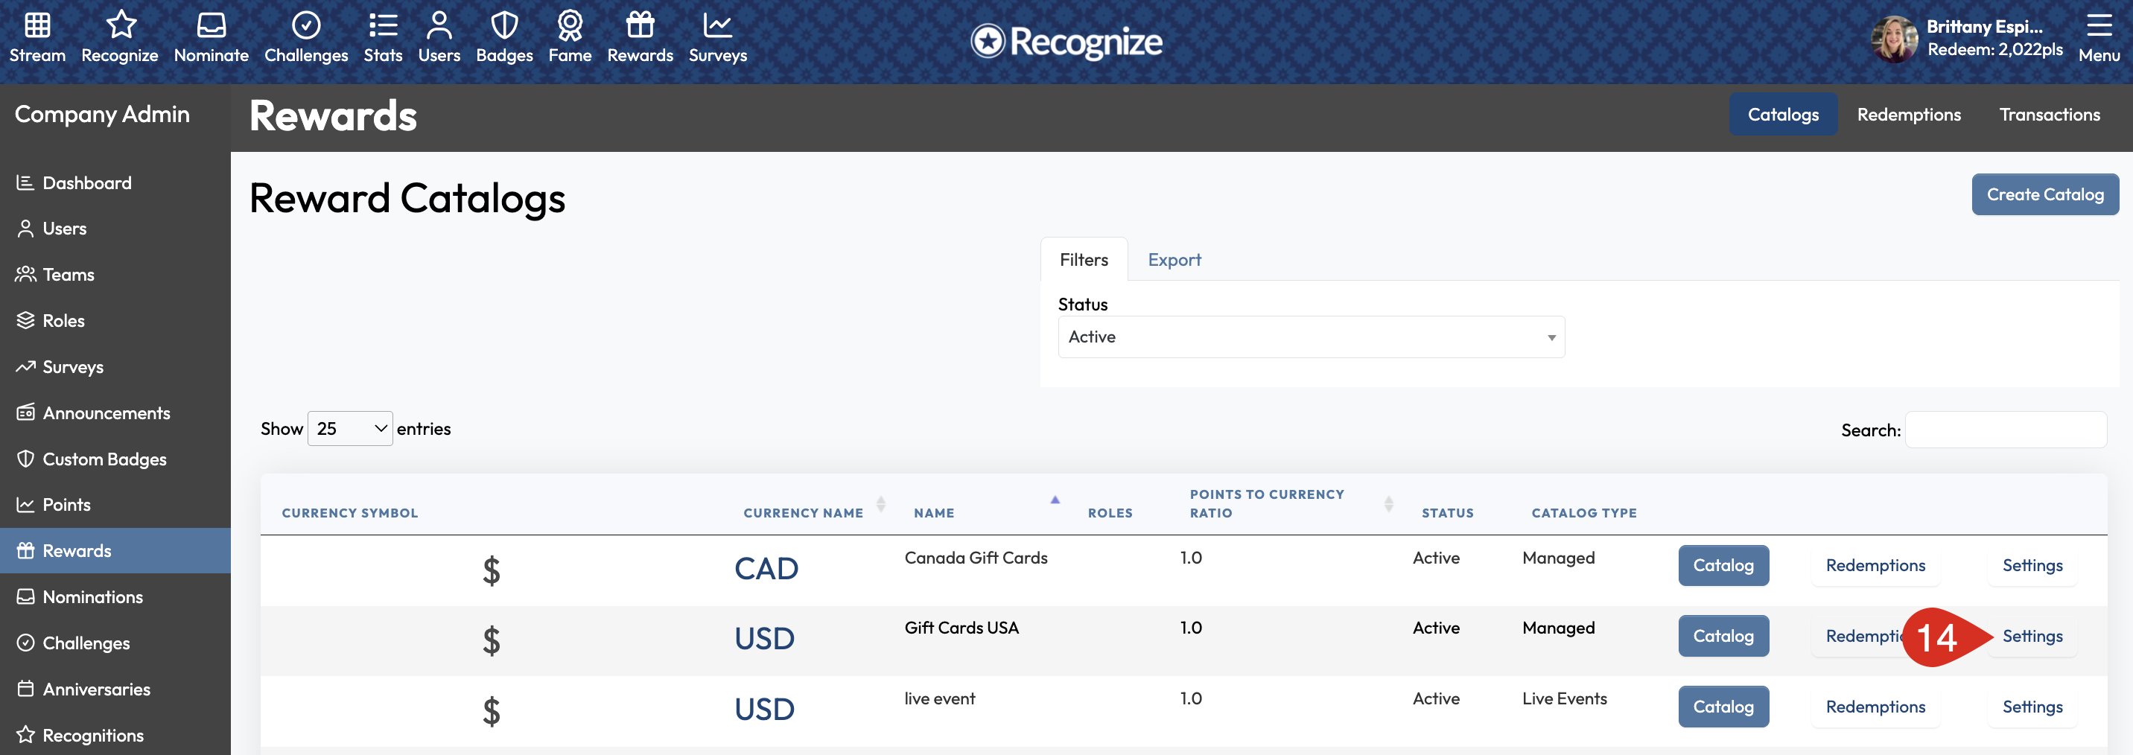The height and width of the screenshot is (755, 2133).
Task: Click the live event name cell
Action: point(940,698)
